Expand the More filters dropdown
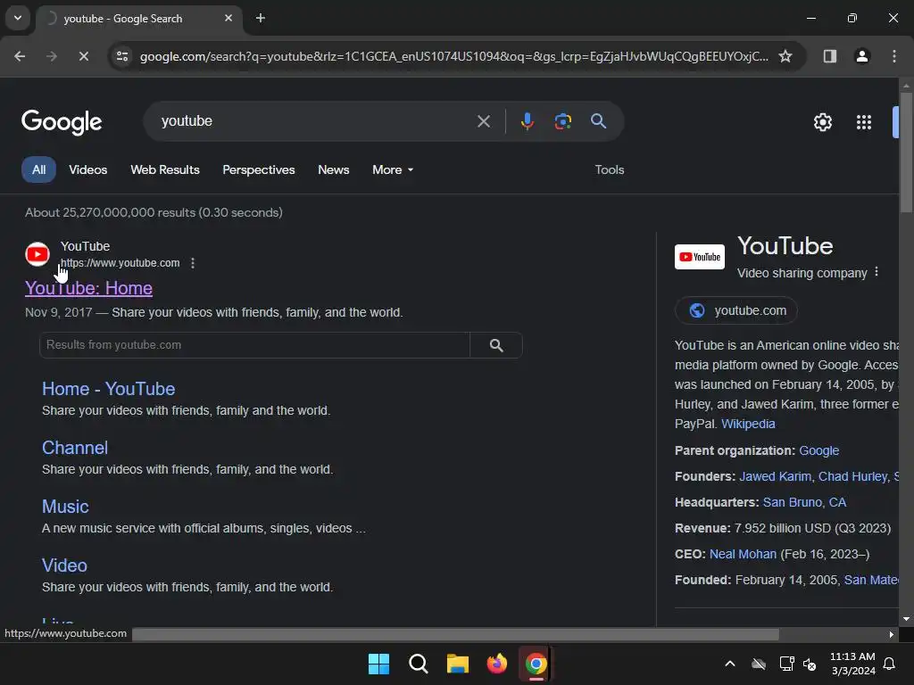The width and height of the screenshot is (914, 685). (393, 169)
